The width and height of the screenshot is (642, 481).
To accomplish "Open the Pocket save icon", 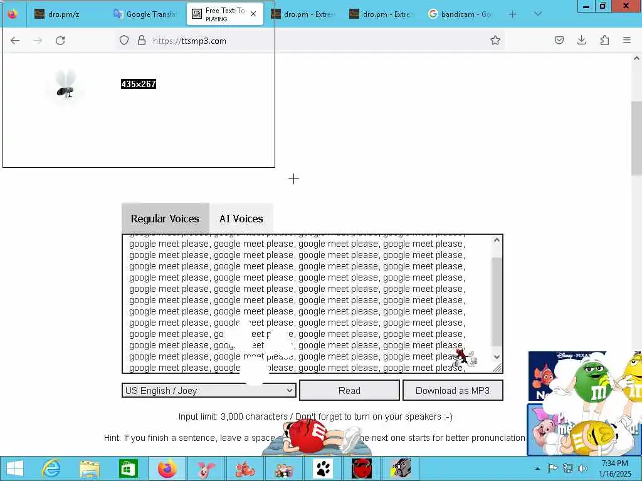I will (x=559, y=40).
